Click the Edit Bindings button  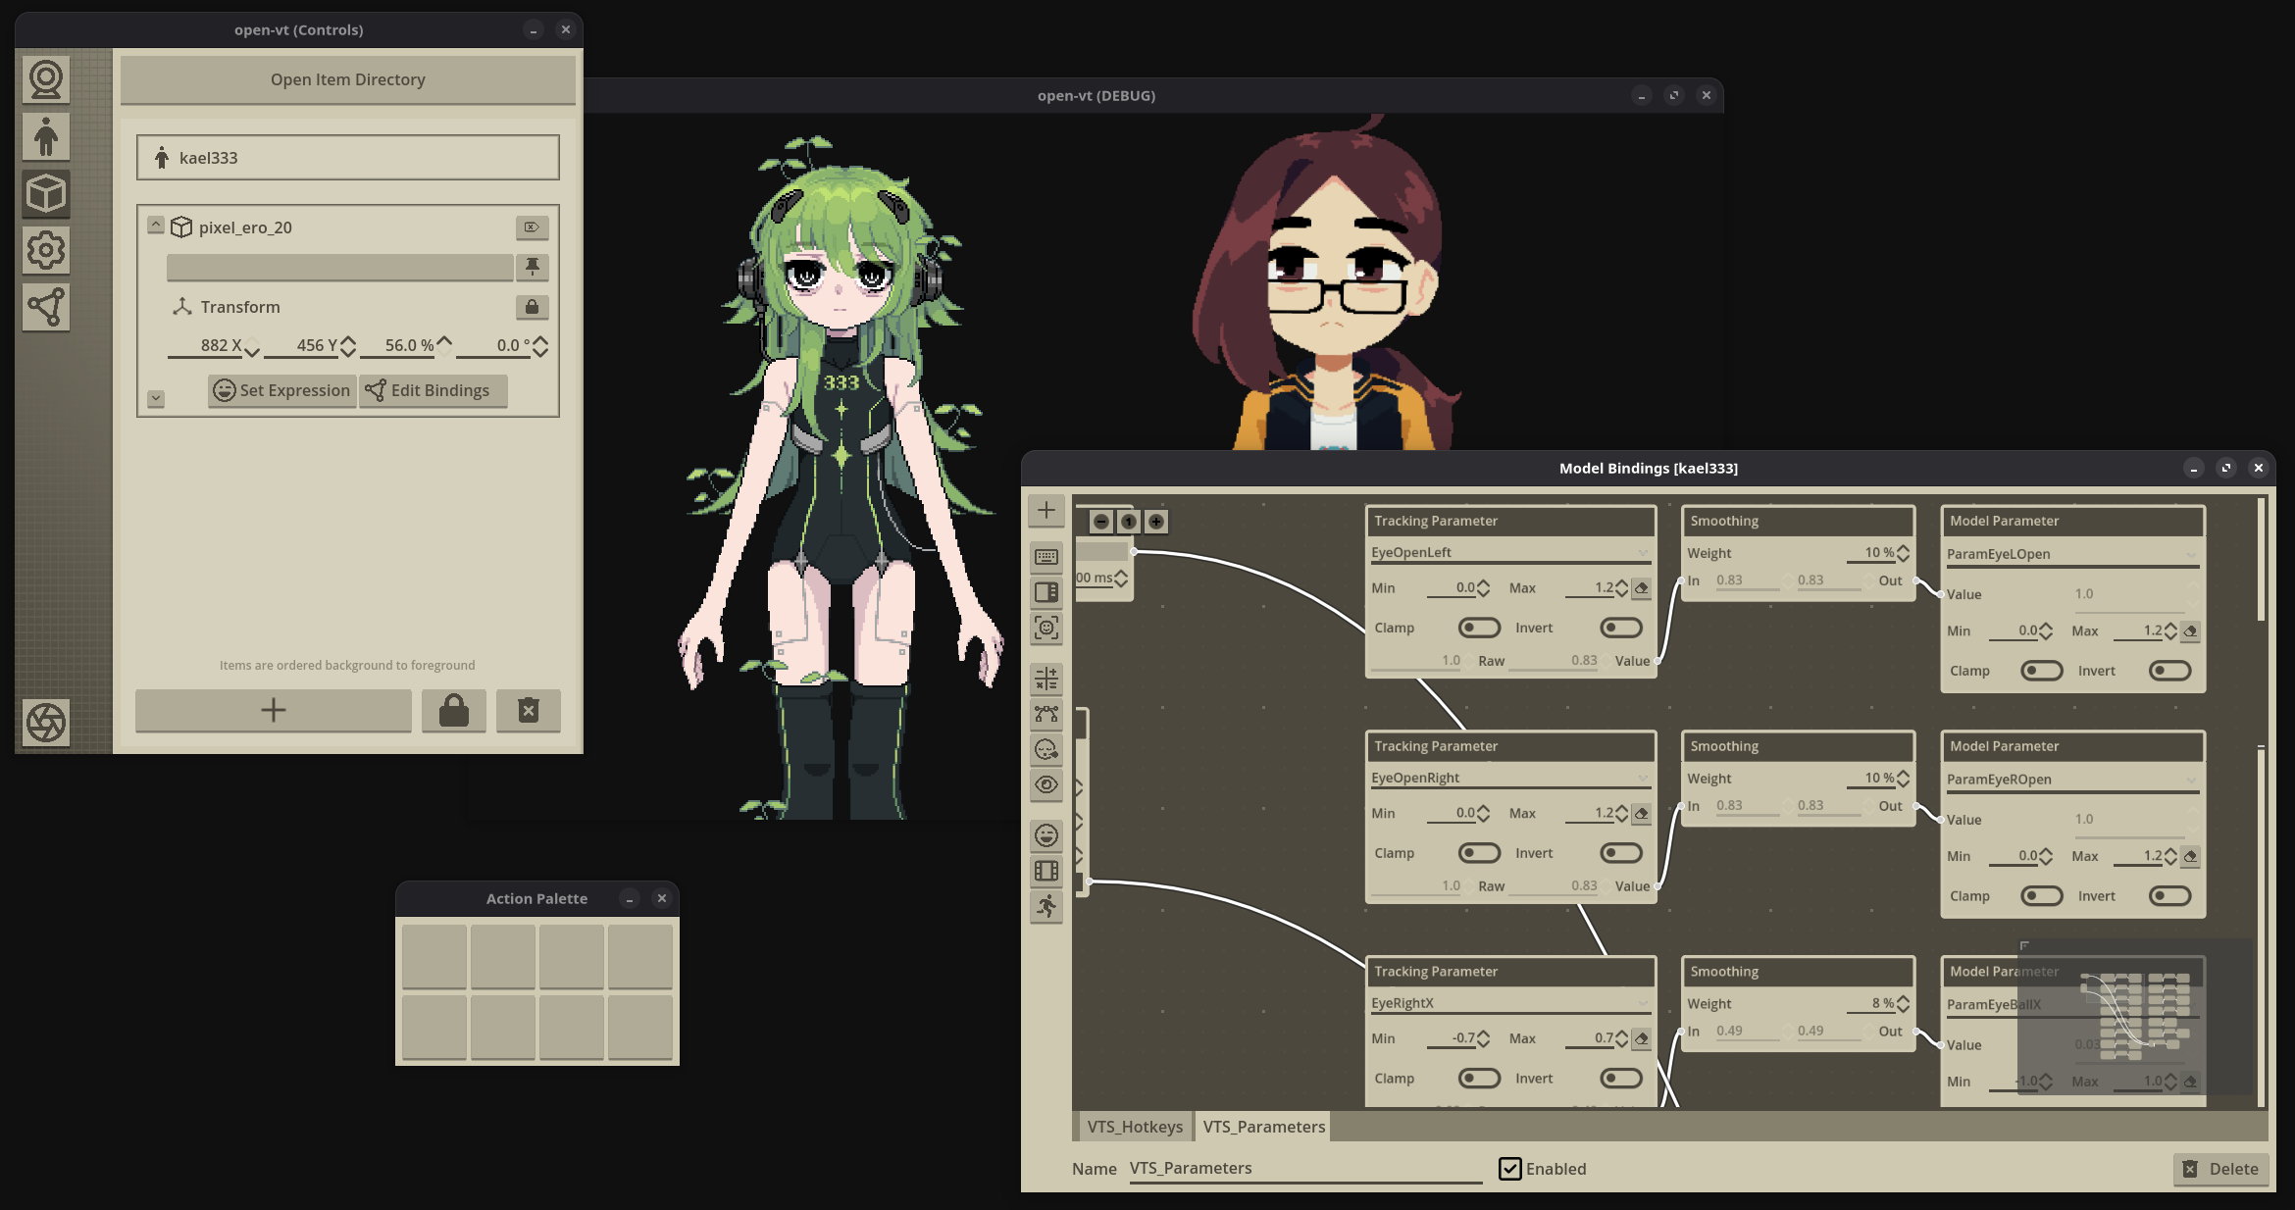point(432,390)
